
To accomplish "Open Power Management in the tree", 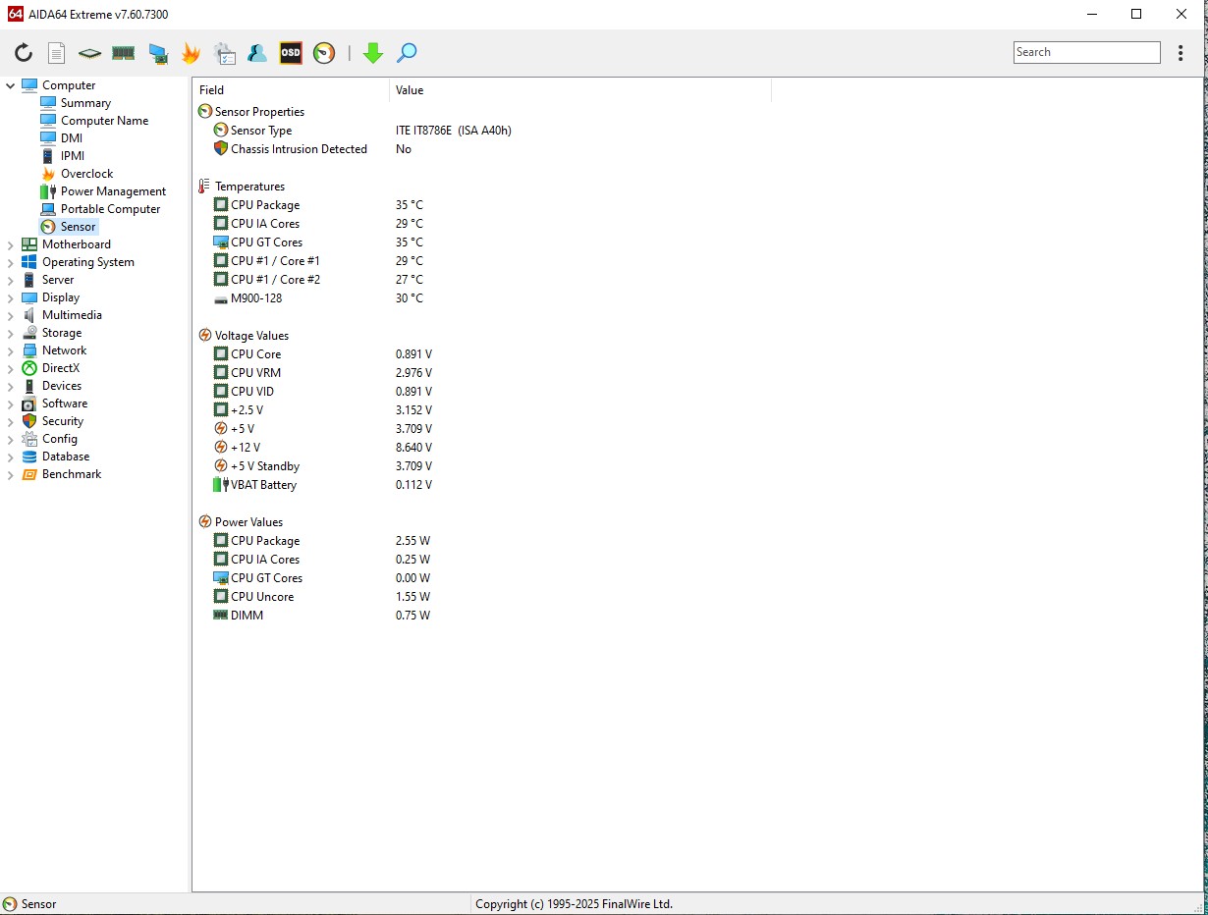I will pos(113,191).
